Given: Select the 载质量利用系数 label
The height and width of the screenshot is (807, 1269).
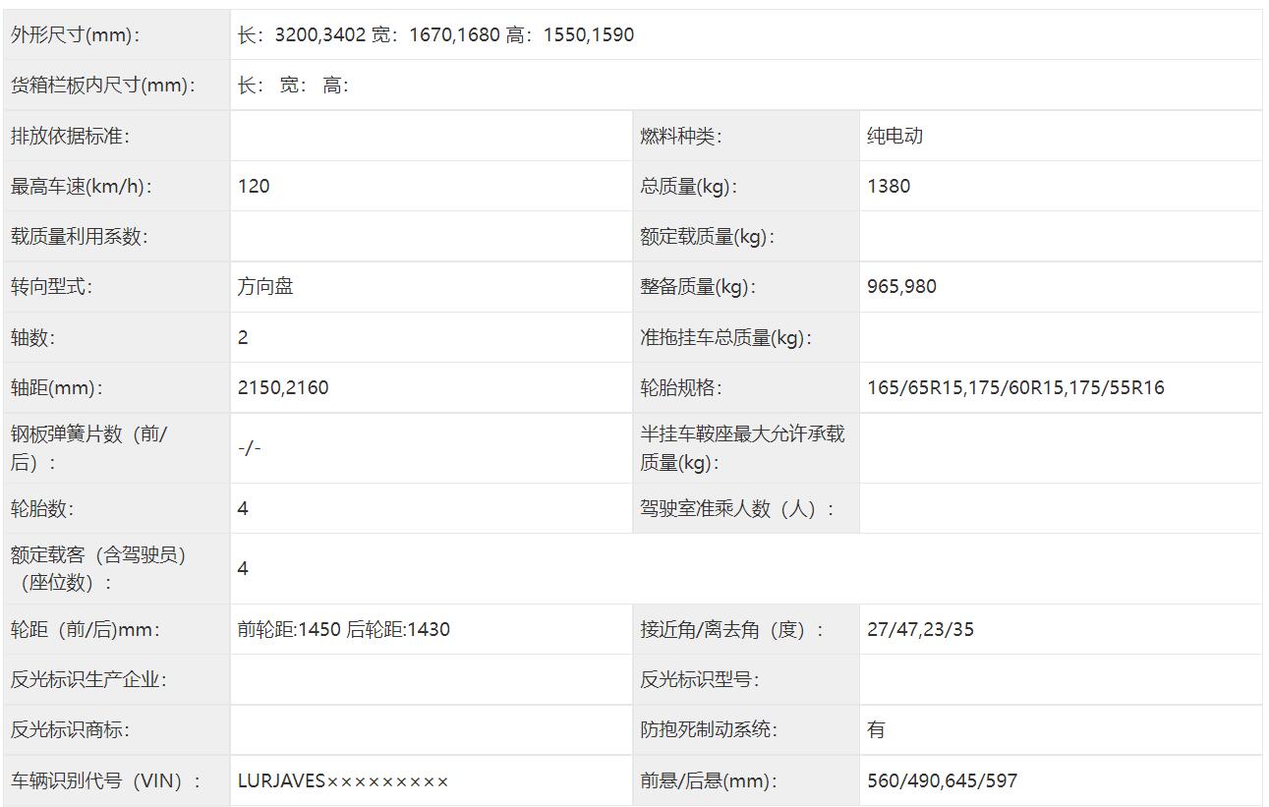Looking at the screenshot, I should tap(79, 237).
